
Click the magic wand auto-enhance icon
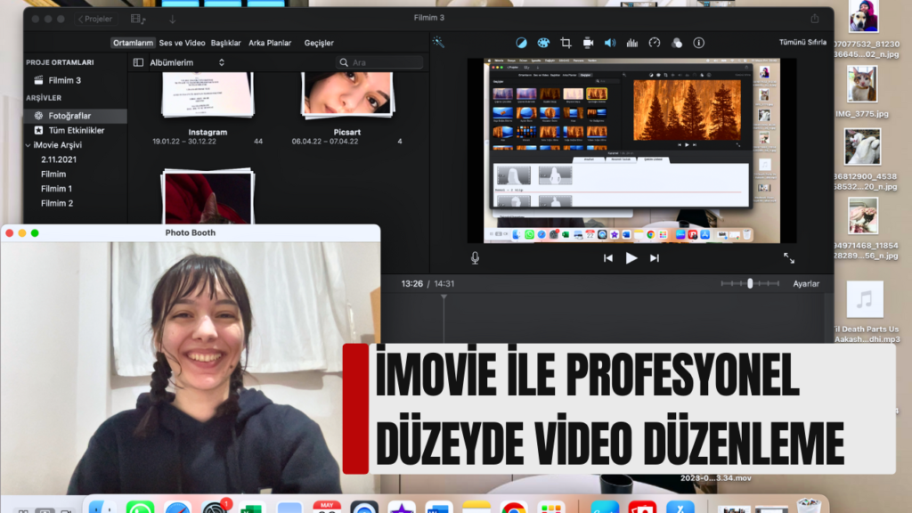[x=438, y=42]
